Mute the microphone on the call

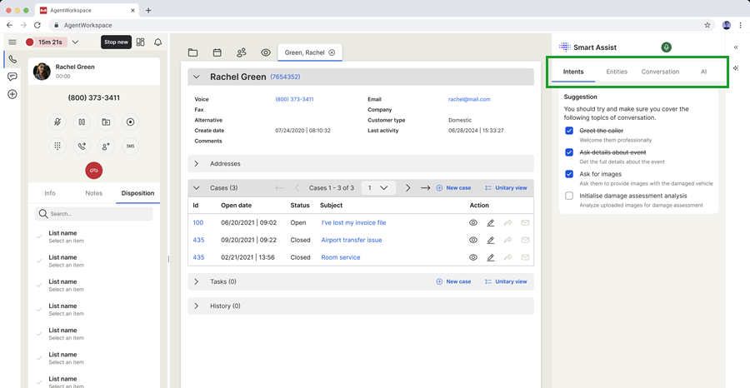pos(57,122)
